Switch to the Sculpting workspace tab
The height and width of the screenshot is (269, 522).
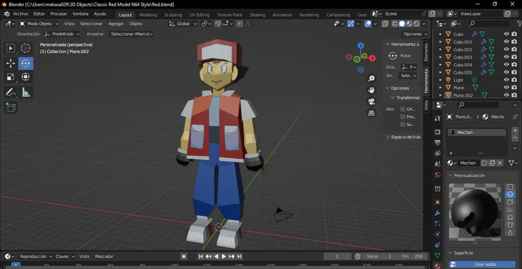tap(173, 14)
